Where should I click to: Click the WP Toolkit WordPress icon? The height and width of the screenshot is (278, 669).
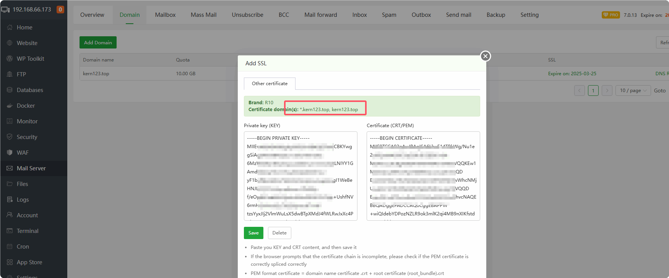click(10, 59)
